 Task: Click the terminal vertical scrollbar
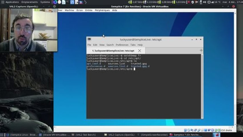coord(202,86)
